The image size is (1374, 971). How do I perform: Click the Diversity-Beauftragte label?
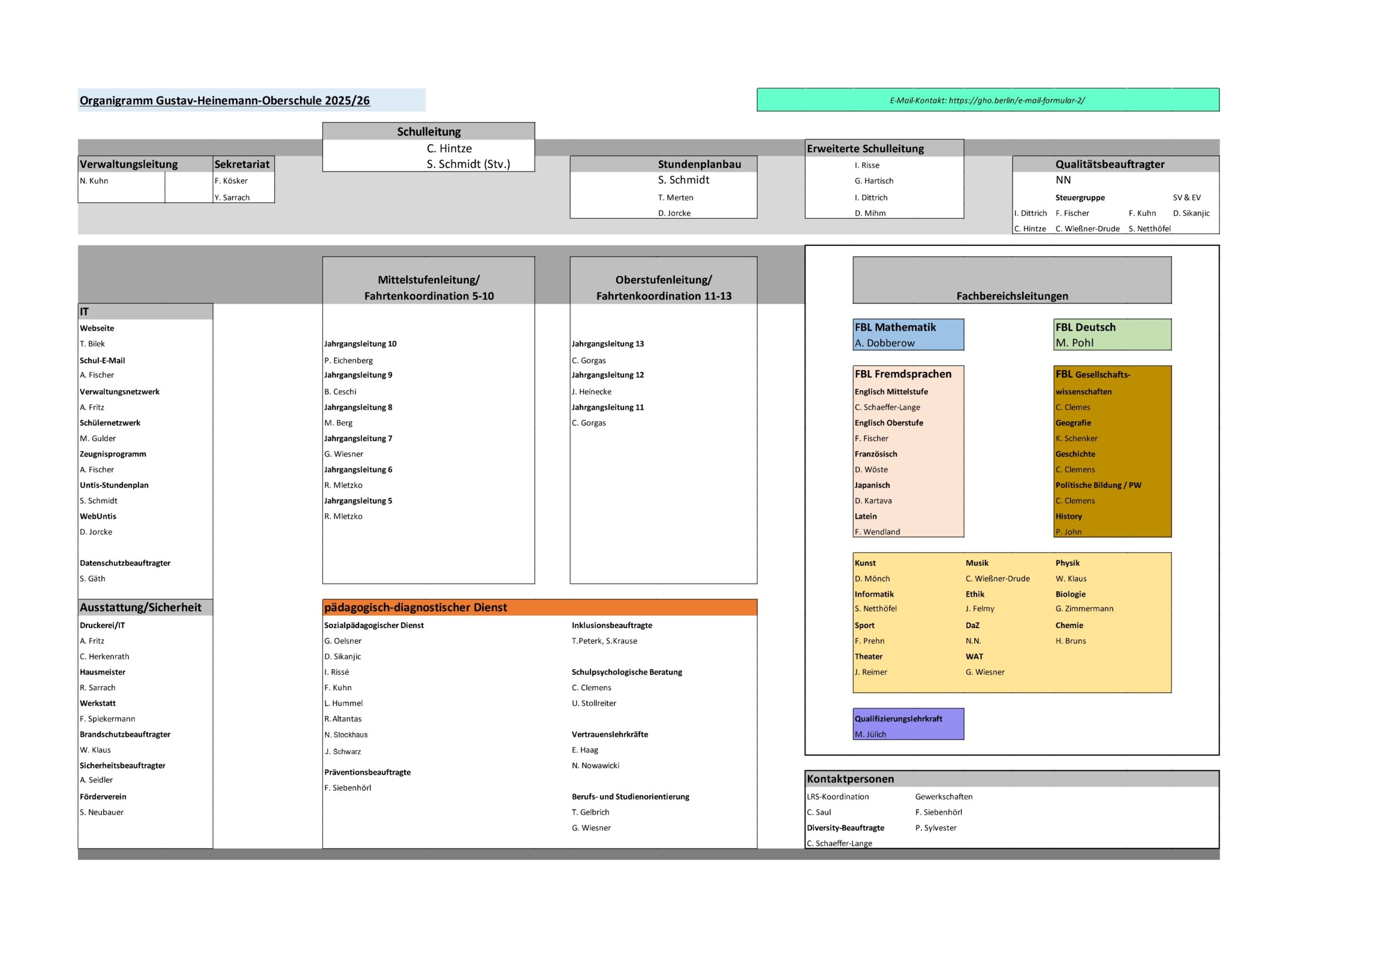tap(845, 828)
